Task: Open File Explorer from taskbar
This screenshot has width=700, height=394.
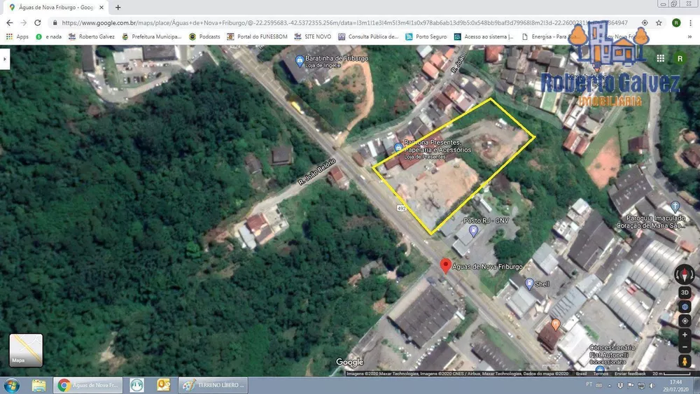Action: (x=38, y=385)
